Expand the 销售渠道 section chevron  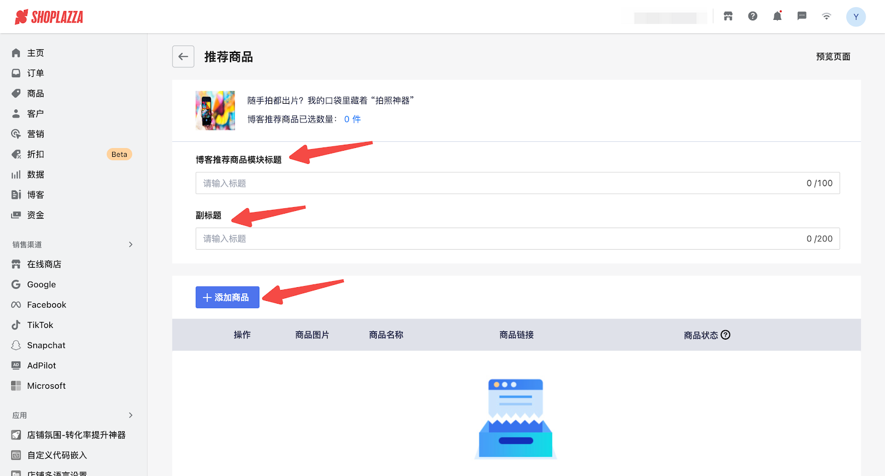pyautogui.click(x=131, y=244)
